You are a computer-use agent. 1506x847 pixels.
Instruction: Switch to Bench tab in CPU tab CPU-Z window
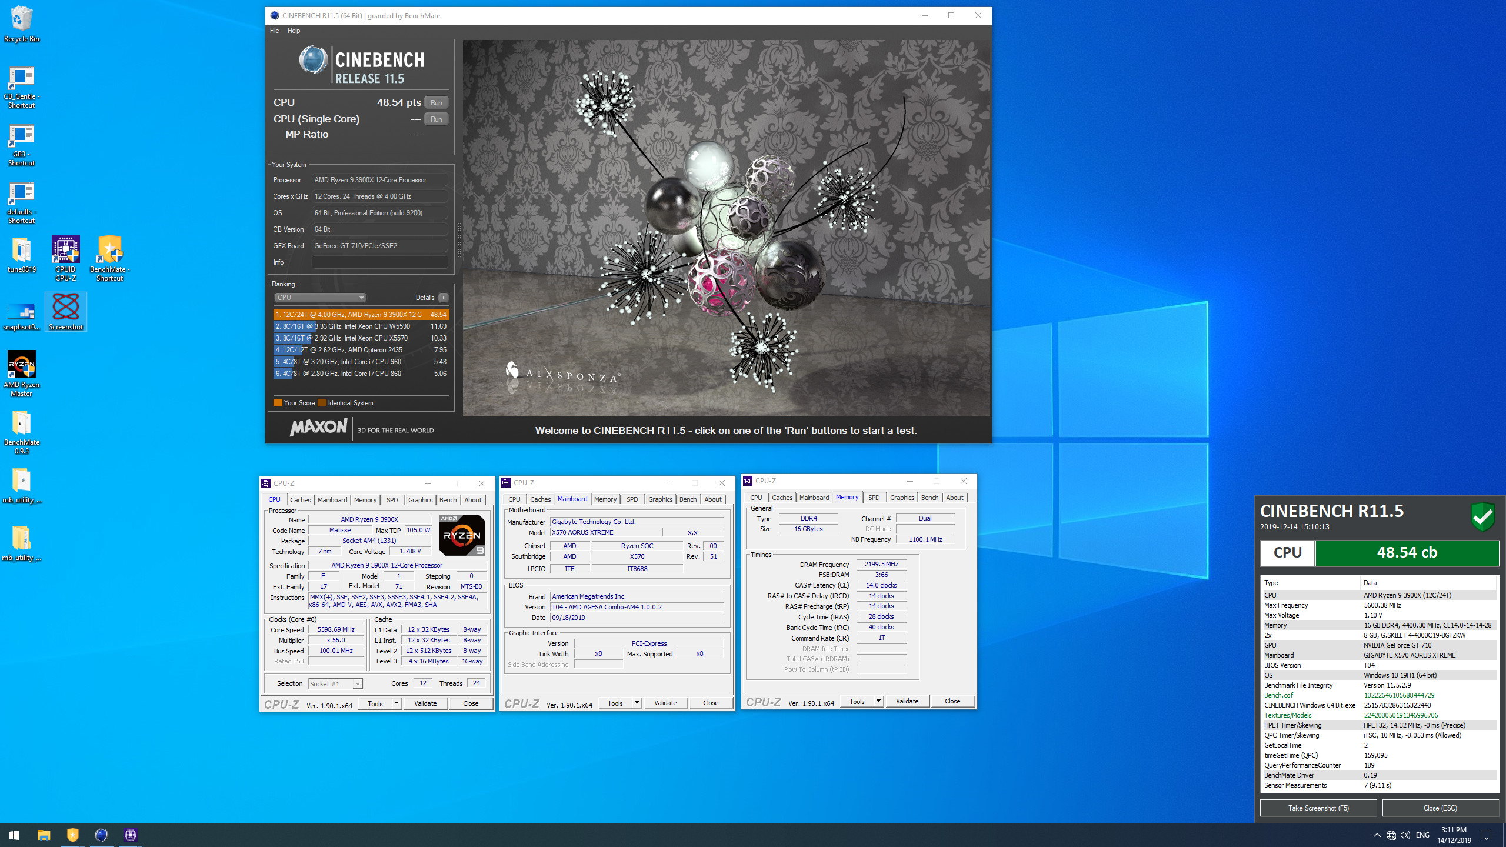pyautogui.click(x=448, y=500)
